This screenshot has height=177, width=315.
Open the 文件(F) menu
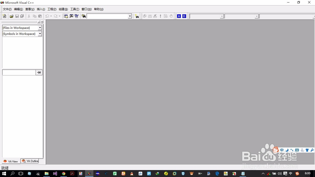point(7,9)
